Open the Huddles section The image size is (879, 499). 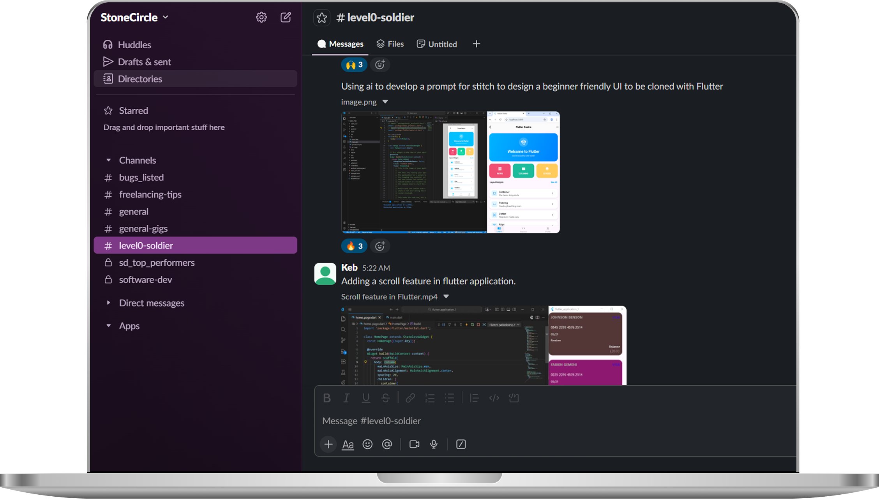(x=134, y=44)
